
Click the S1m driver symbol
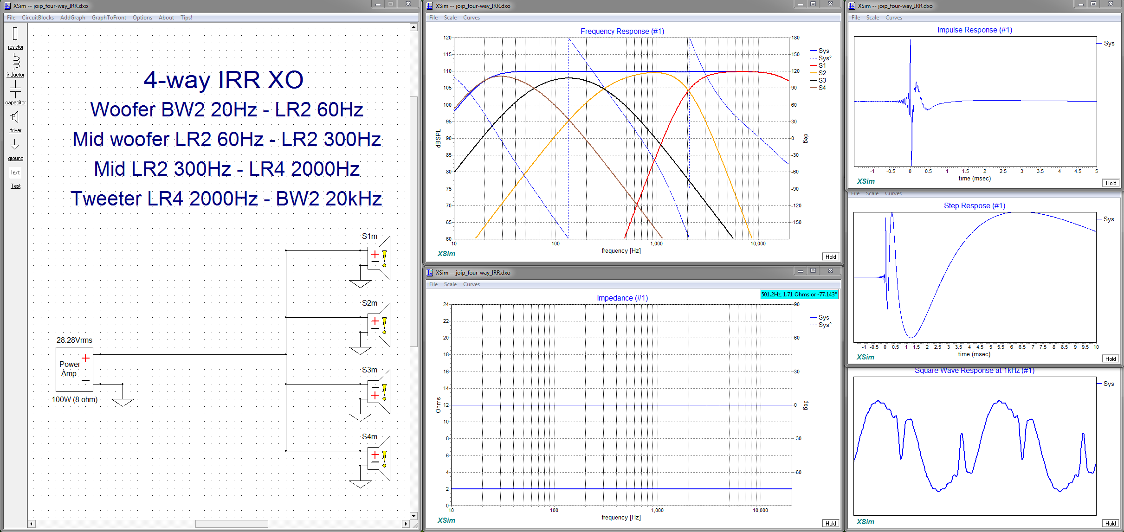pyautogui.click(x=379, y=258)
